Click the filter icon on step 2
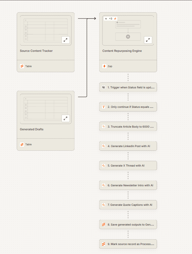 pos(103,107)
